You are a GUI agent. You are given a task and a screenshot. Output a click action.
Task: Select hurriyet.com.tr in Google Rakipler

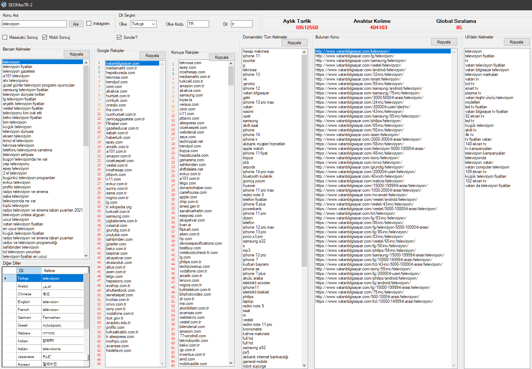[x=118, y=96]
